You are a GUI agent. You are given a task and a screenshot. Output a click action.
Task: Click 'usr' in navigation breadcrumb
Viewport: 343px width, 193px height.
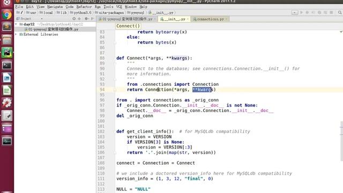pyautogui.click(x=33, y=13)
